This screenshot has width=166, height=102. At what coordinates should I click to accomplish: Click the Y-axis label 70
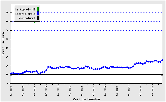click(7, 21)
